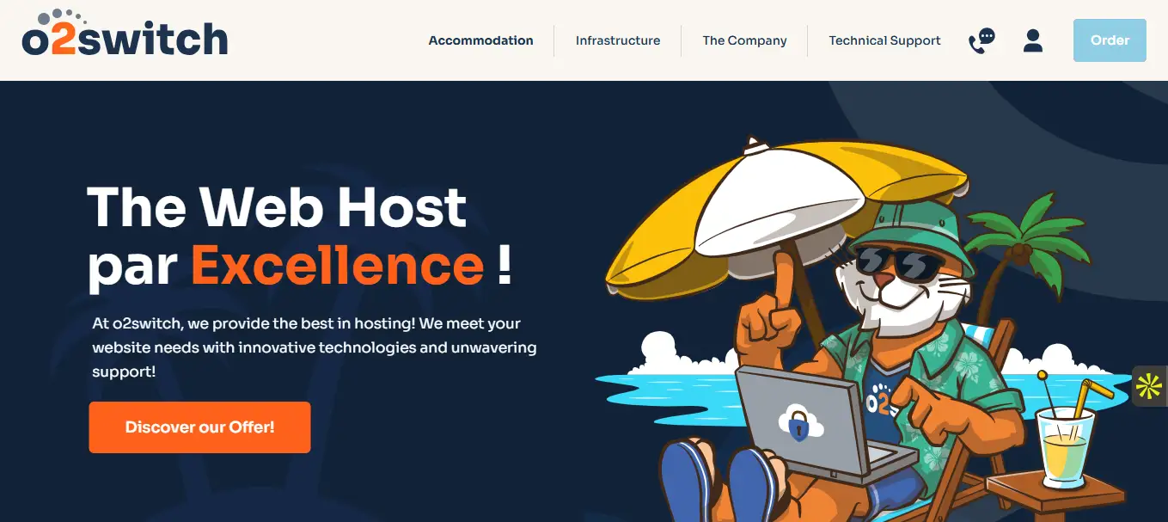Expand The Company menu

click(744, 40)
